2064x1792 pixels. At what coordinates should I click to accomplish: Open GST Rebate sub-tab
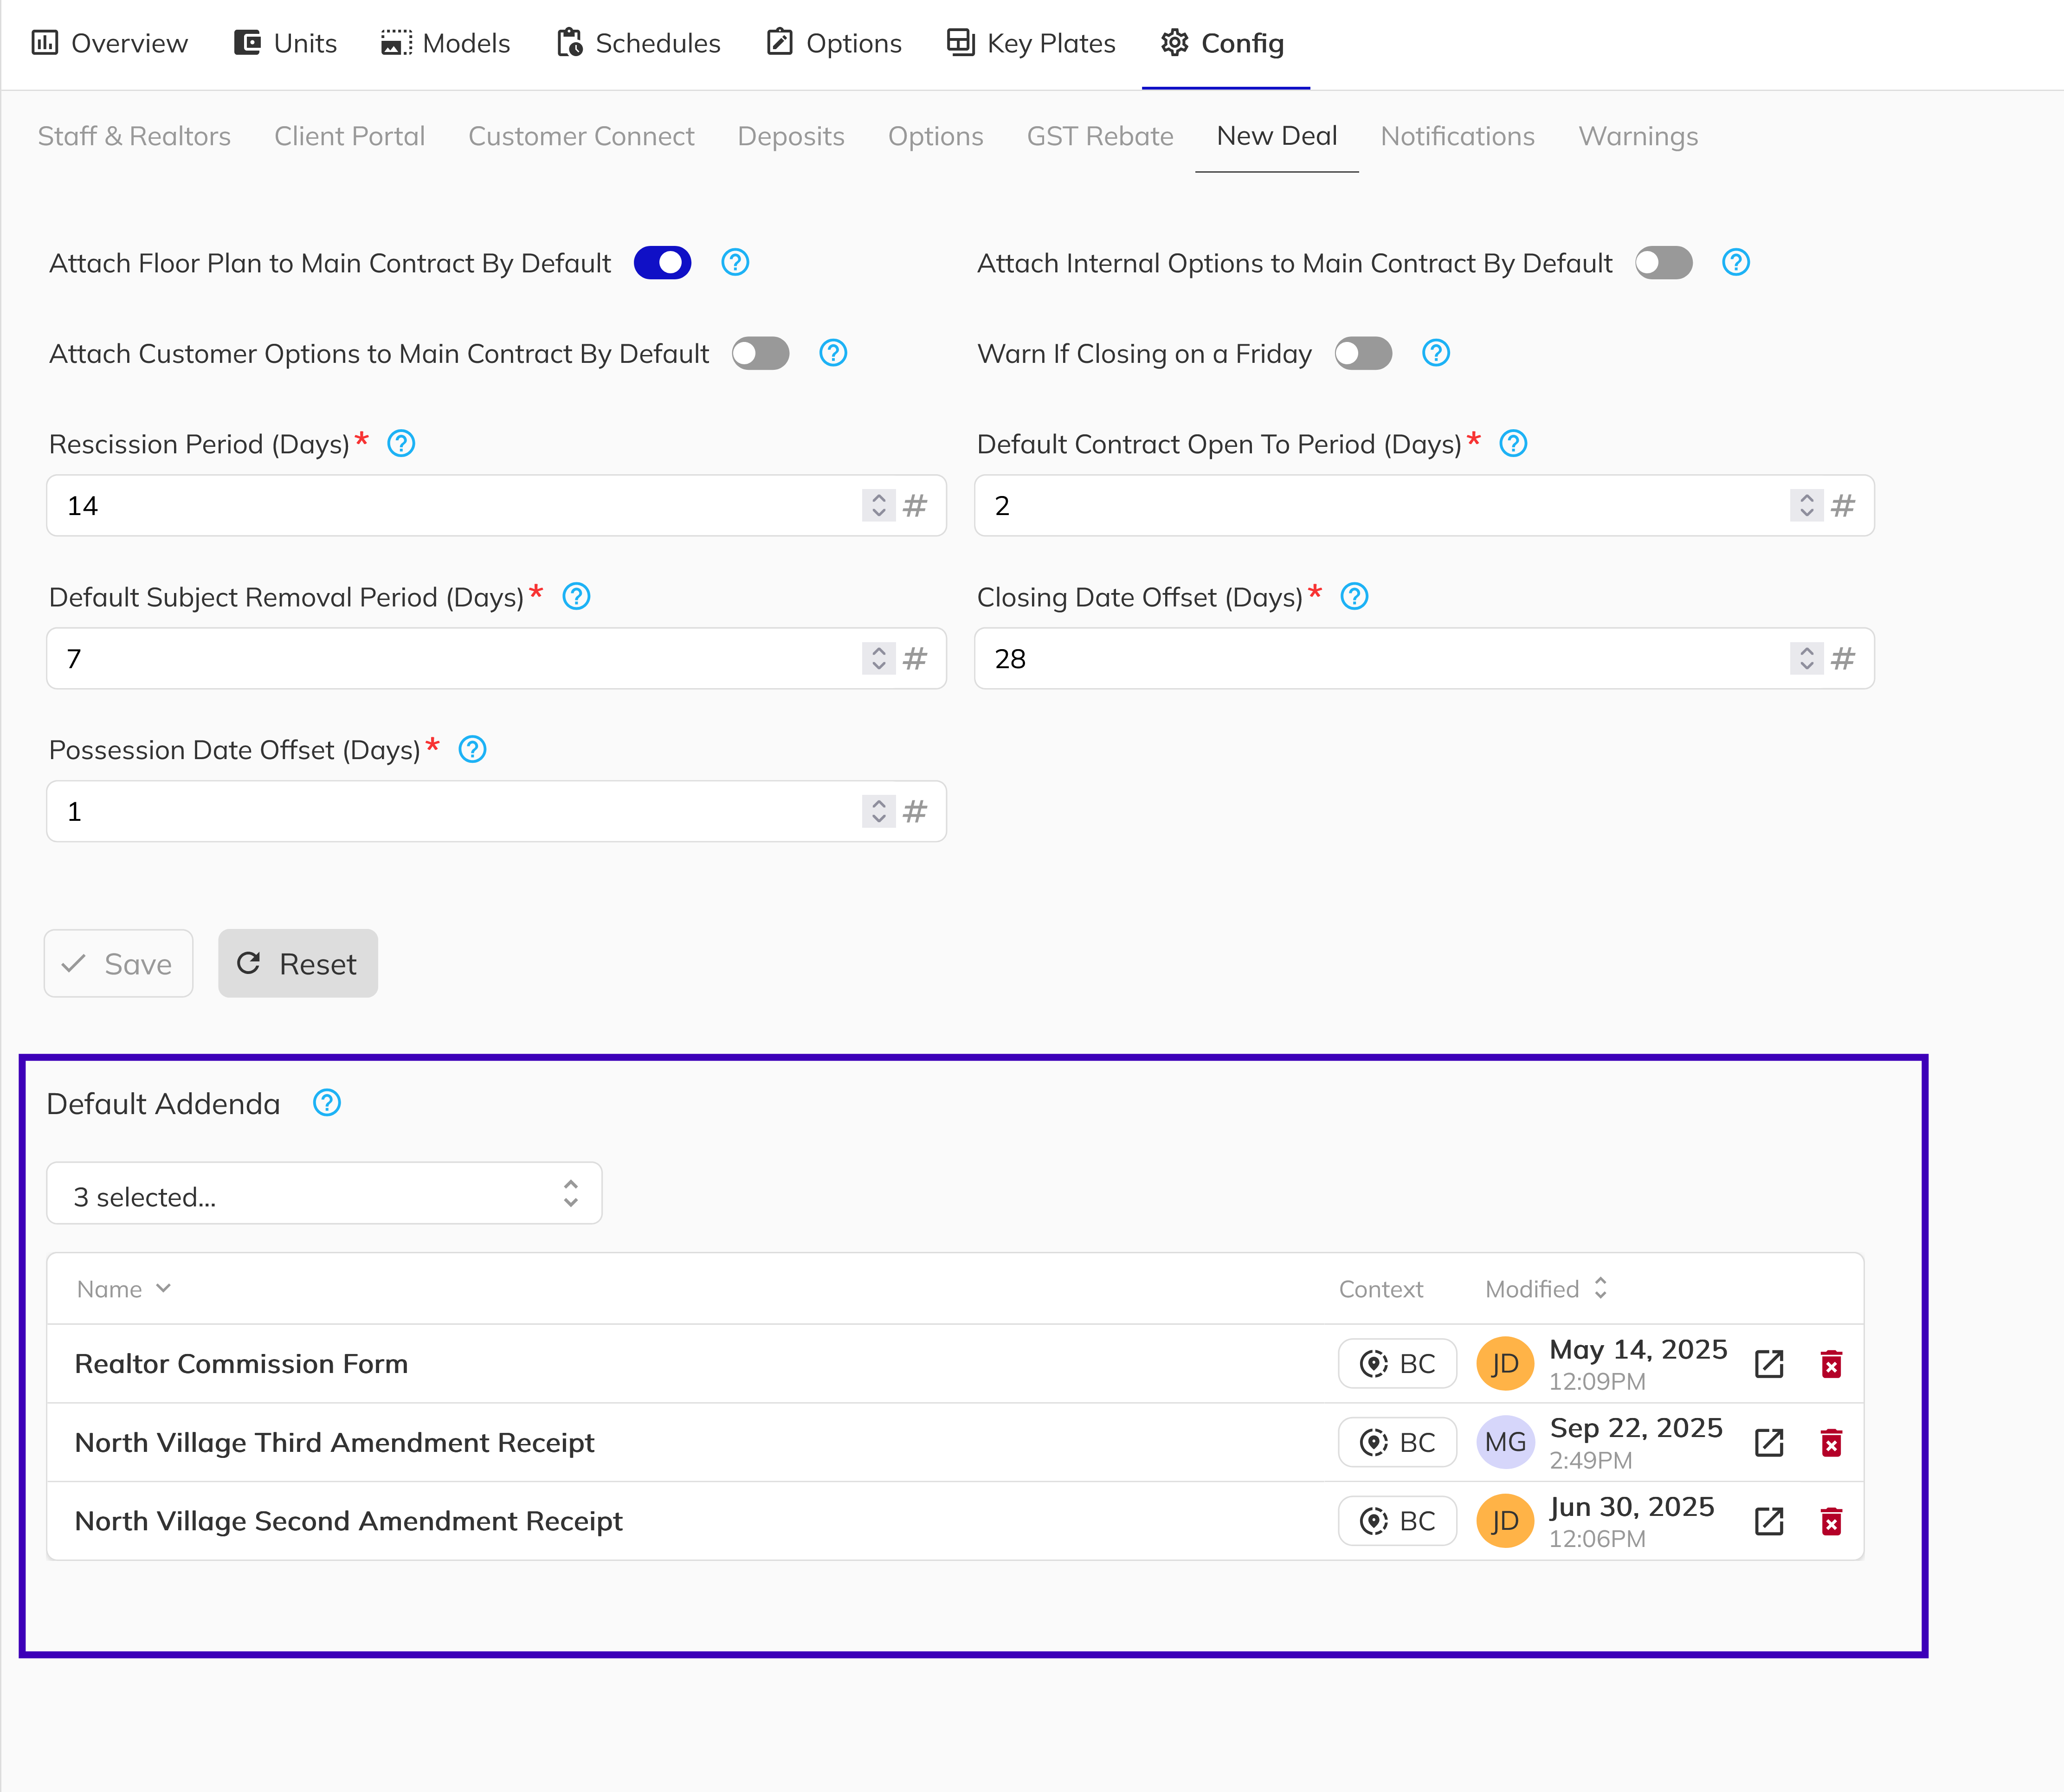[x=1100, y=136]
